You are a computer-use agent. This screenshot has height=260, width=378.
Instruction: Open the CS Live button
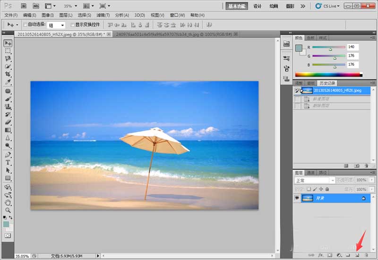(x=327, y=6)
